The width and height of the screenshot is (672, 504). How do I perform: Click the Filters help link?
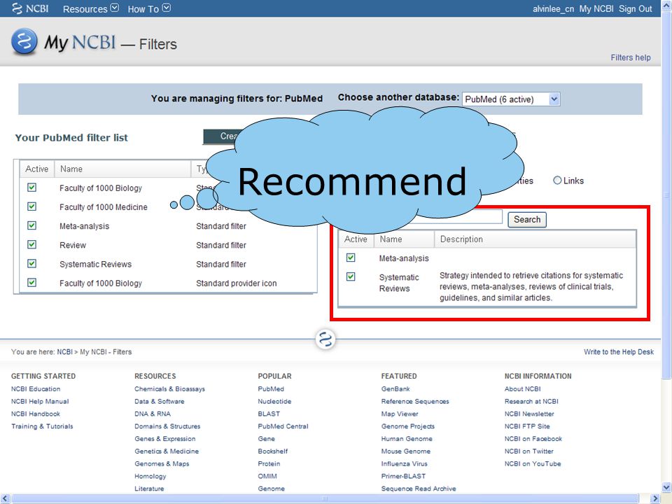[631, 57]
